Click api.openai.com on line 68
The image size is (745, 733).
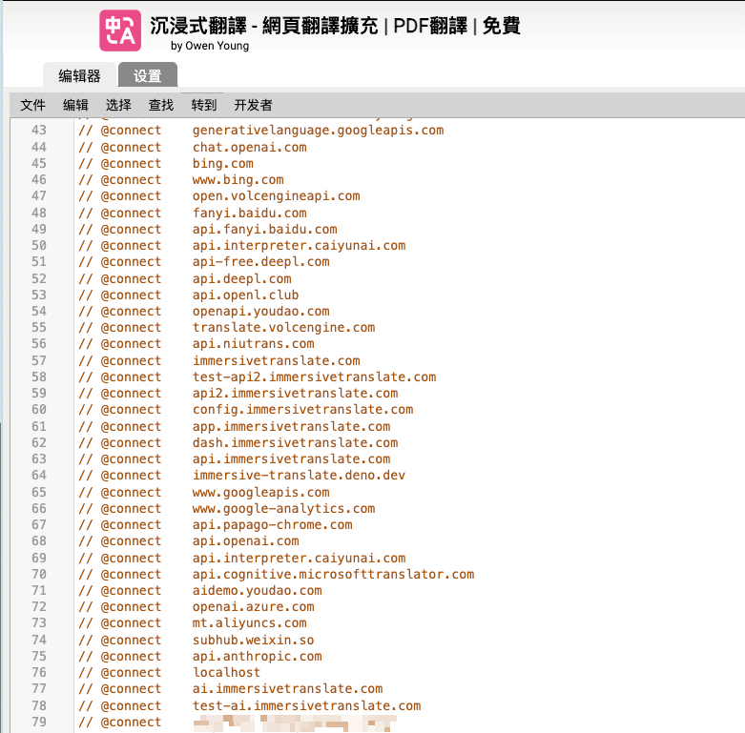tap(246, 540)
